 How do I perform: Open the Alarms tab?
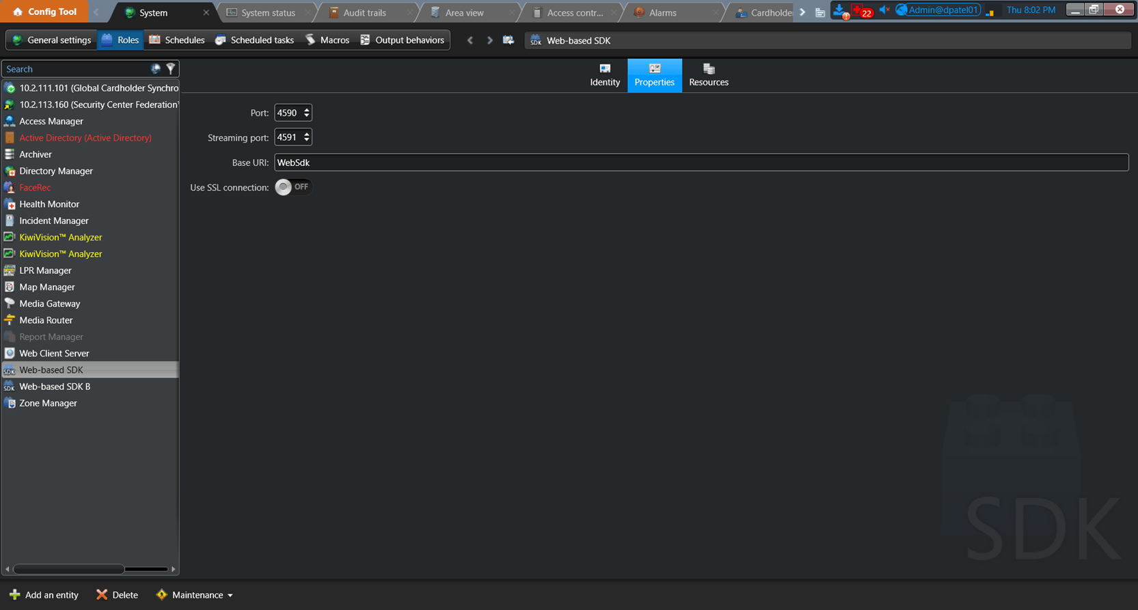click(662, 12)
